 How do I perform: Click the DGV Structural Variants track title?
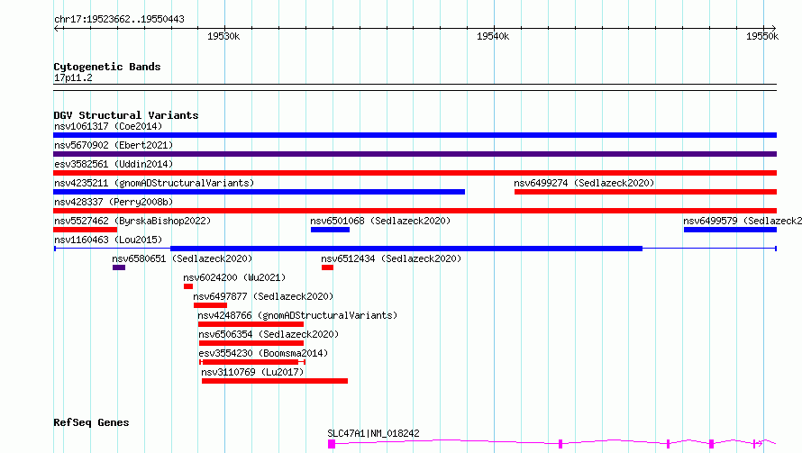[x=126, y=115]
